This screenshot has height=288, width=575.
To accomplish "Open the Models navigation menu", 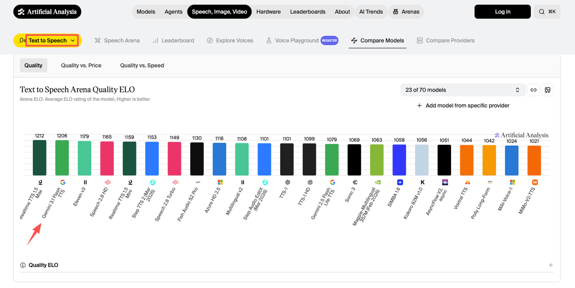I will (146, 12).
